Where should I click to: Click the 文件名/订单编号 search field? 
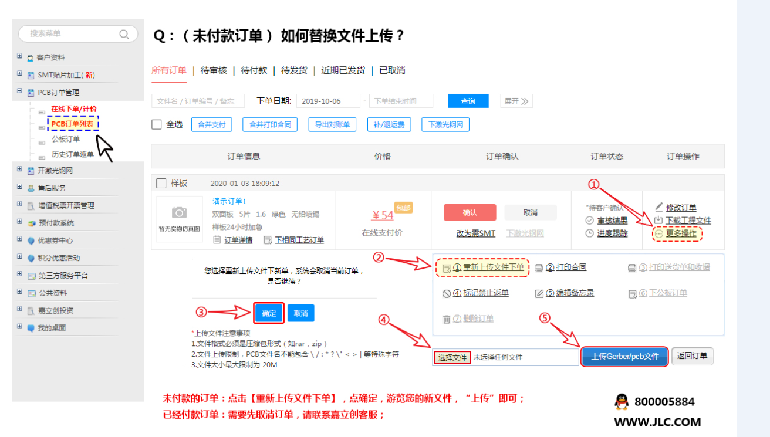[198, 101]
